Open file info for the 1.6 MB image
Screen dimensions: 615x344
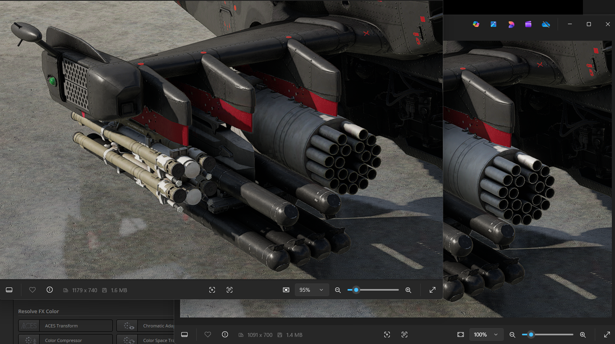[x=49, y=290]
